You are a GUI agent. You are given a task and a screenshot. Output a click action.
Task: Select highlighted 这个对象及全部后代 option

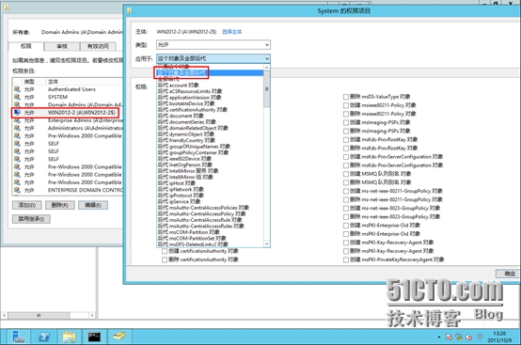pos(210,72)
